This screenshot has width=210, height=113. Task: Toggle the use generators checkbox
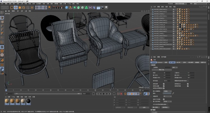tap(164, 86)
